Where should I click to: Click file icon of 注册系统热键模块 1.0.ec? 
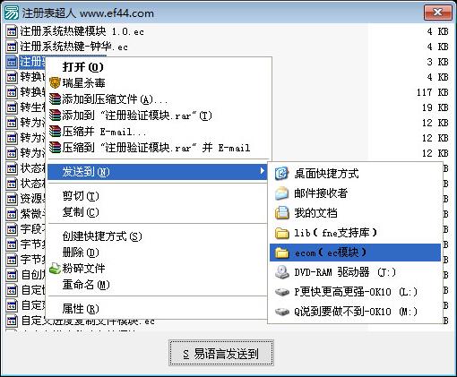[12, 31]
